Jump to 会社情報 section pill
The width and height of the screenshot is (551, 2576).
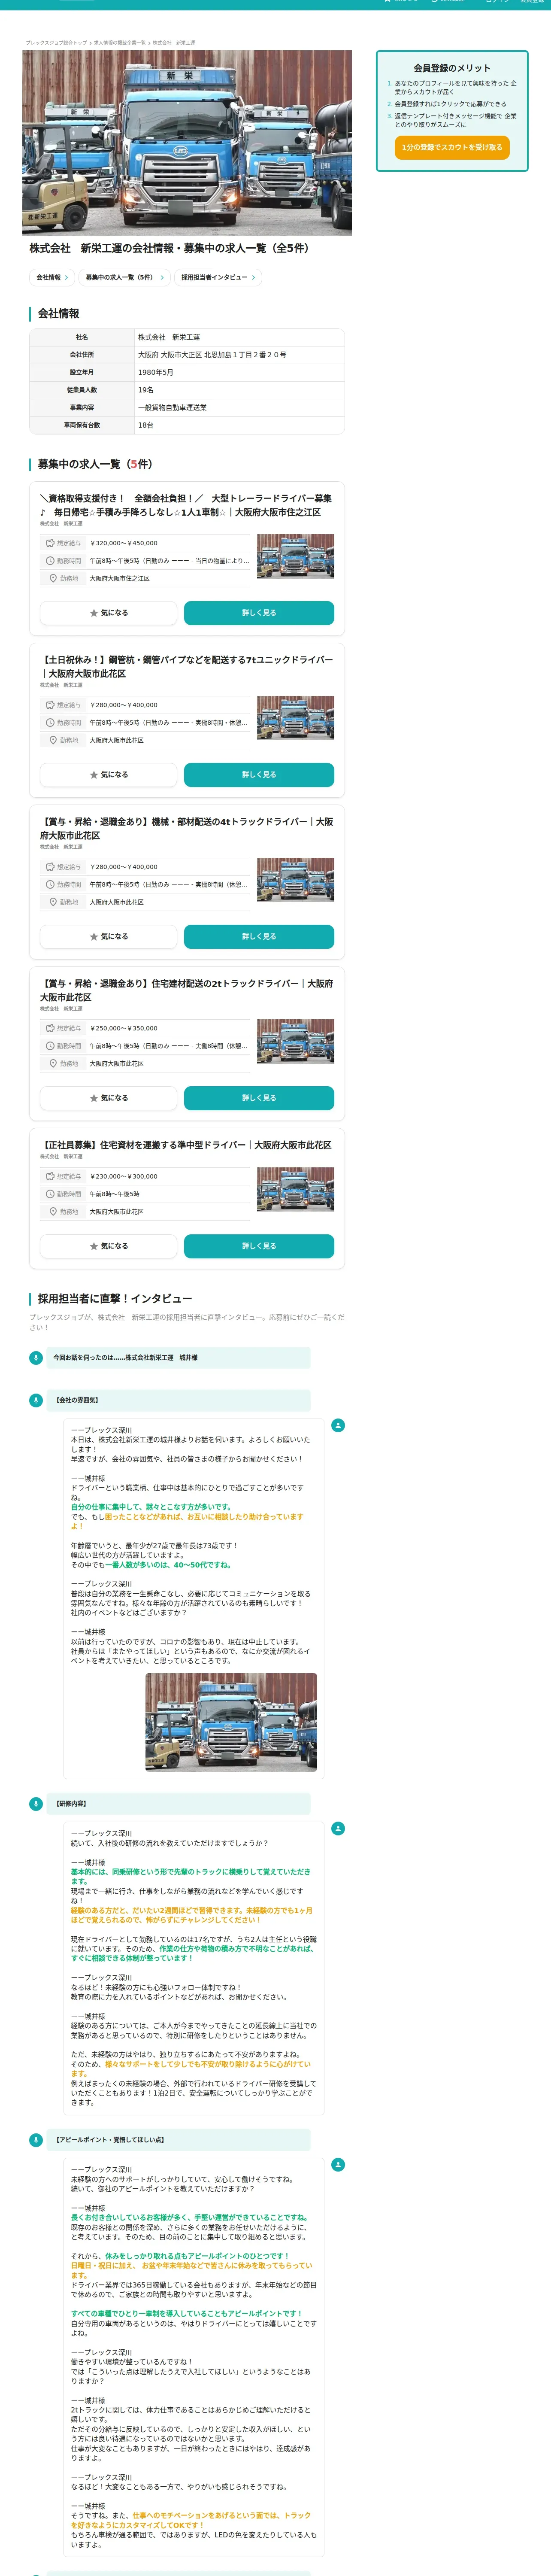click(52, 277)
